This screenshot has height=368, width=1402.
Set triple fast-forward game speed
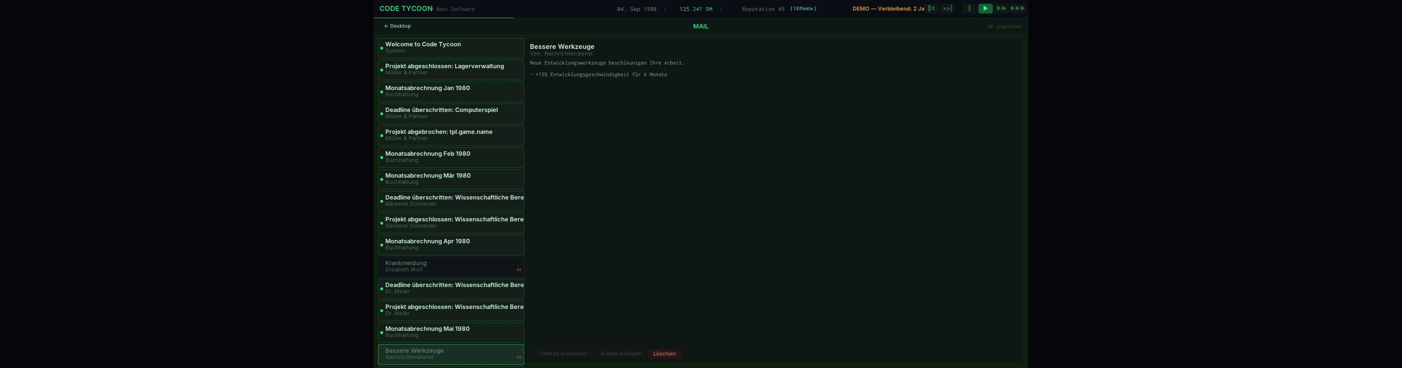1017,9
